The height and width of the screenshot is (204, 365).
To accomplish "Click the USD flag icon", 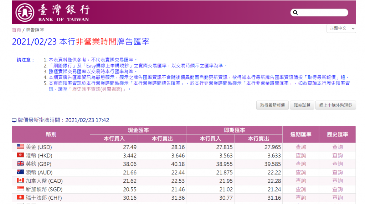I will click(x=20, y=146).
